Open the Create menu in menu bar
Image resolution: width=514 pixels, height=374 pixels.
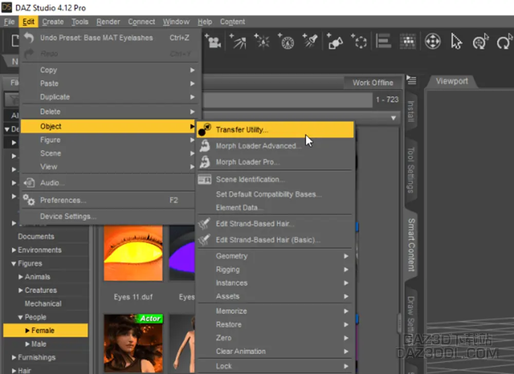click(53, 22)
